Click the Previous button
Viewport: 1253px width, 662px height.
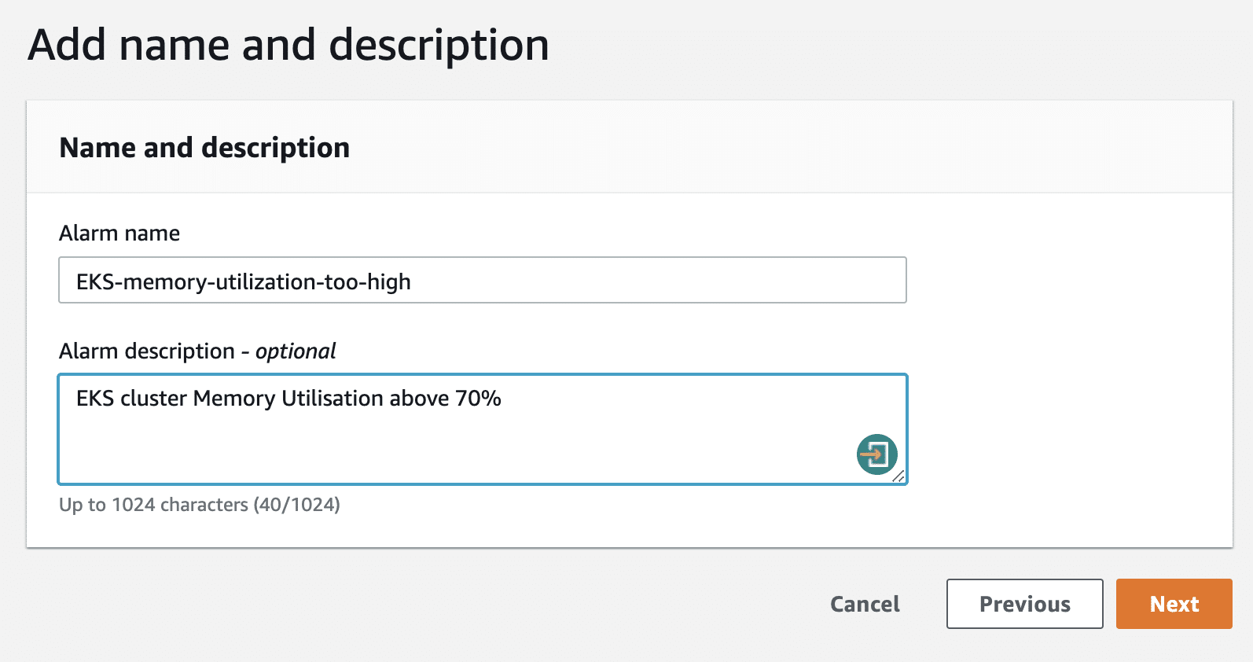1023,604
